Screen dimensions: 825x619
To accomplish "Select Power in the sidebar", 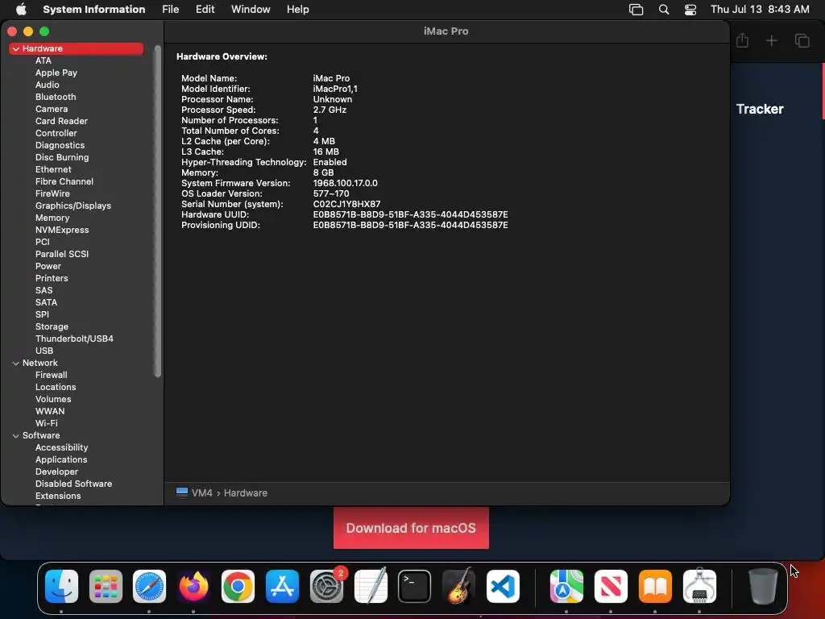I will pyautogui.click(x=48, y=266).
